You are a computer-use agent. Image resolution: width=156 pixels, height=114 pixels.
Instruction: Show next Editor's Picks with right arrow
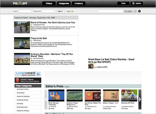[140, 99]
